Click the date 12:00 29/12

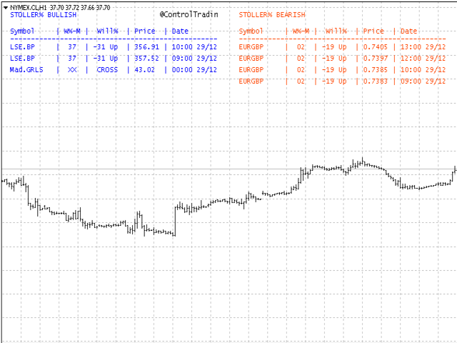[x=423, y=59]
